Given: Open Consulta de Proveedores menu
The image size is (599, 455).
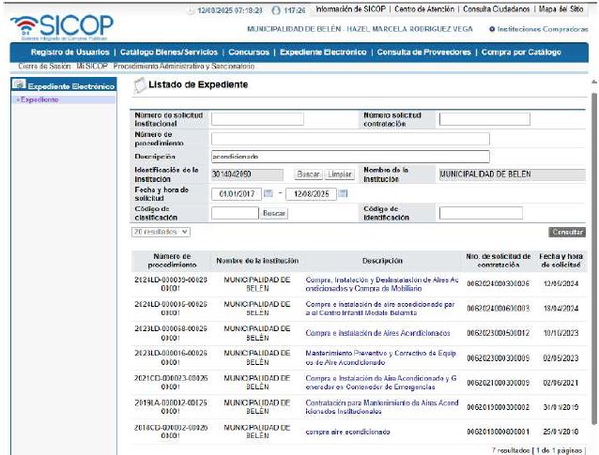Looking at the screenshot, I should click(x=424, y=53).
